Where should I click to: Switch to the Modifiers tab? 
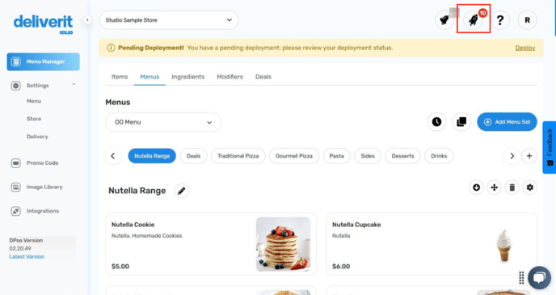click(x=230, y=77)
